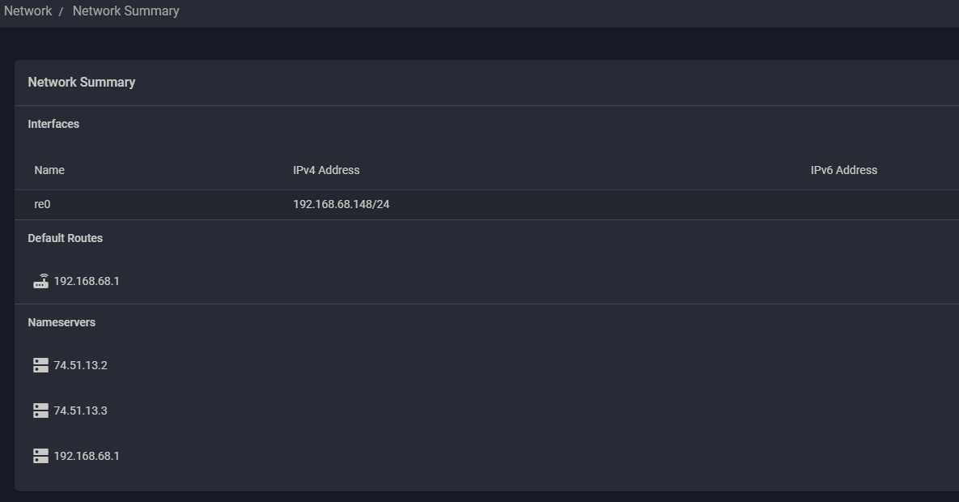Click the server icon beside 74.51.13.2
Image resolution: width=959 pixels, height=502 pixels.
click(40, 365)
